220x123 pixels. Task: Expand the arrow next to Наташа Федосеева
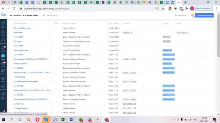[x=51, y=50]
